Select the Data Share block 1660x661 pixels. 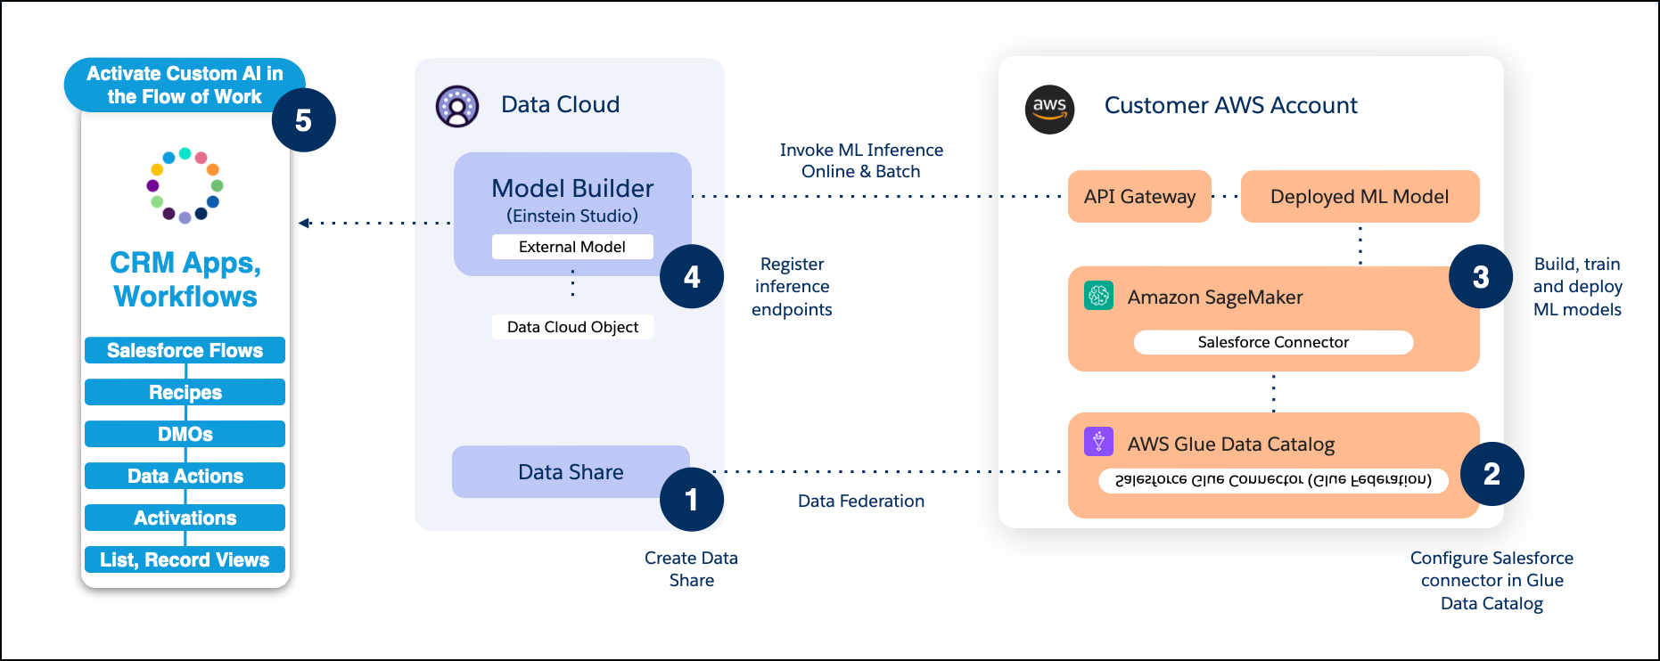[571, 472]
